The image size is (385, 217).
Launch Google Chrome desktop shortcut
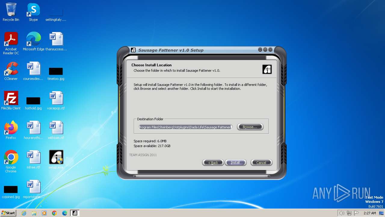[11, 161]
